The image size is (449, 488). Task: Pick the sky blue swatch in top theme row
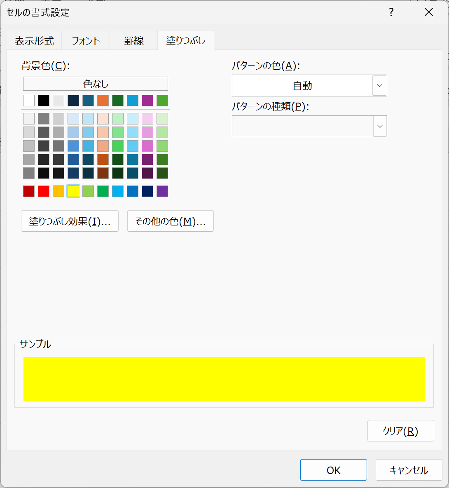pyautogui.click(x=133, y=101)
